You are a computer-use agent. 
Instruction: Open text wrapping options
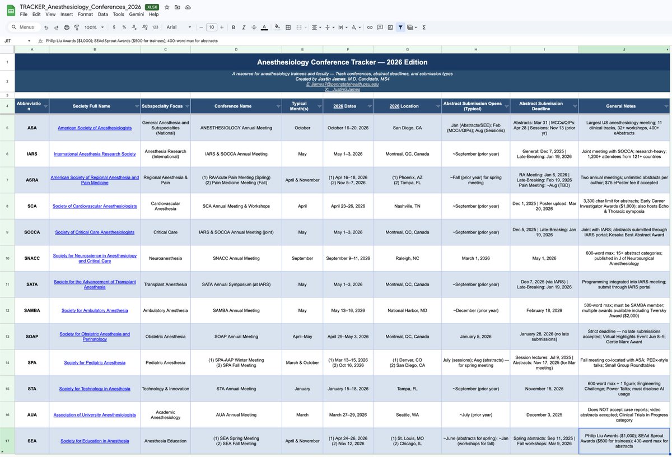(x=342, y=27)
